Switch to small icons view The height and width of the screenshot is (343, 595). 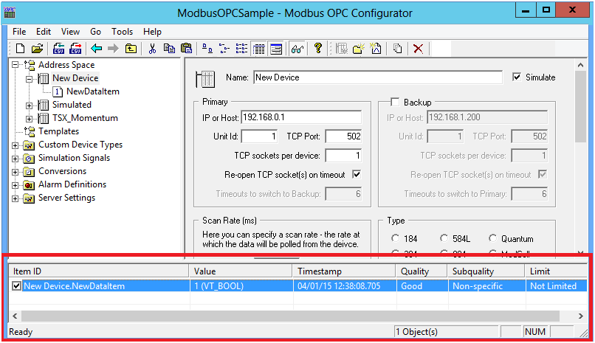(x=224, y=49)
